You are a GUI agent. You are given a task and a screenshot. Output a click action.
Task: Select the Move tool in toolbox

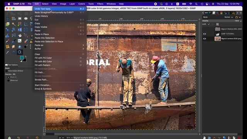pos(7,19)
